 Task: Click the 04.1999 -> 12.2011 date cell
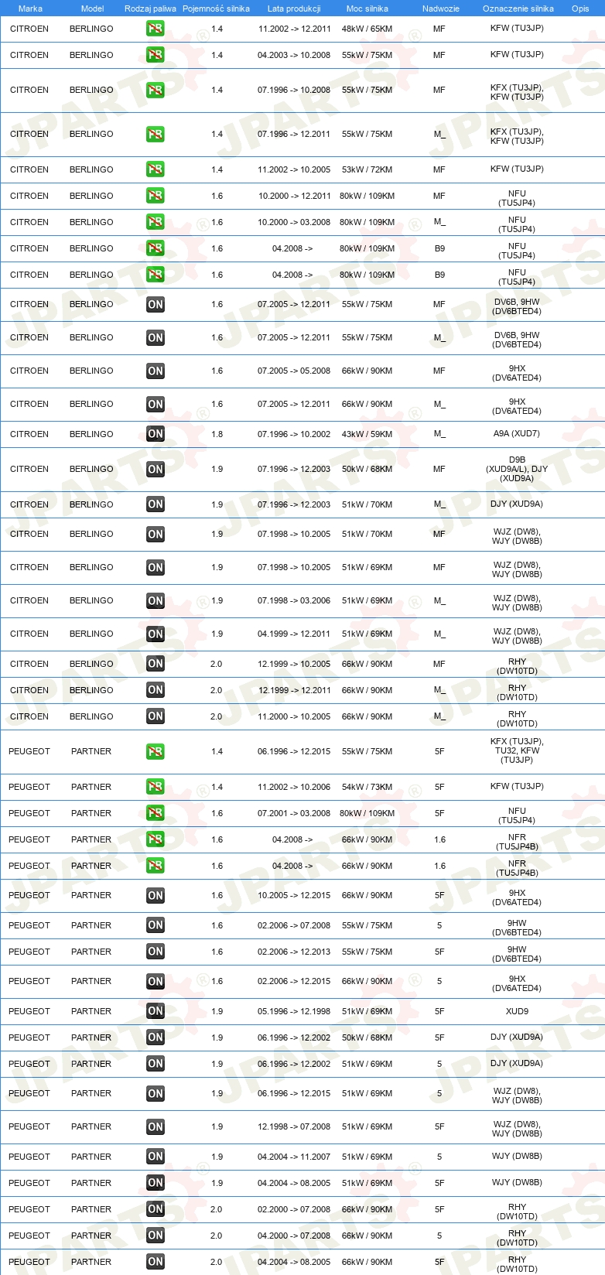tap(294, 634)
